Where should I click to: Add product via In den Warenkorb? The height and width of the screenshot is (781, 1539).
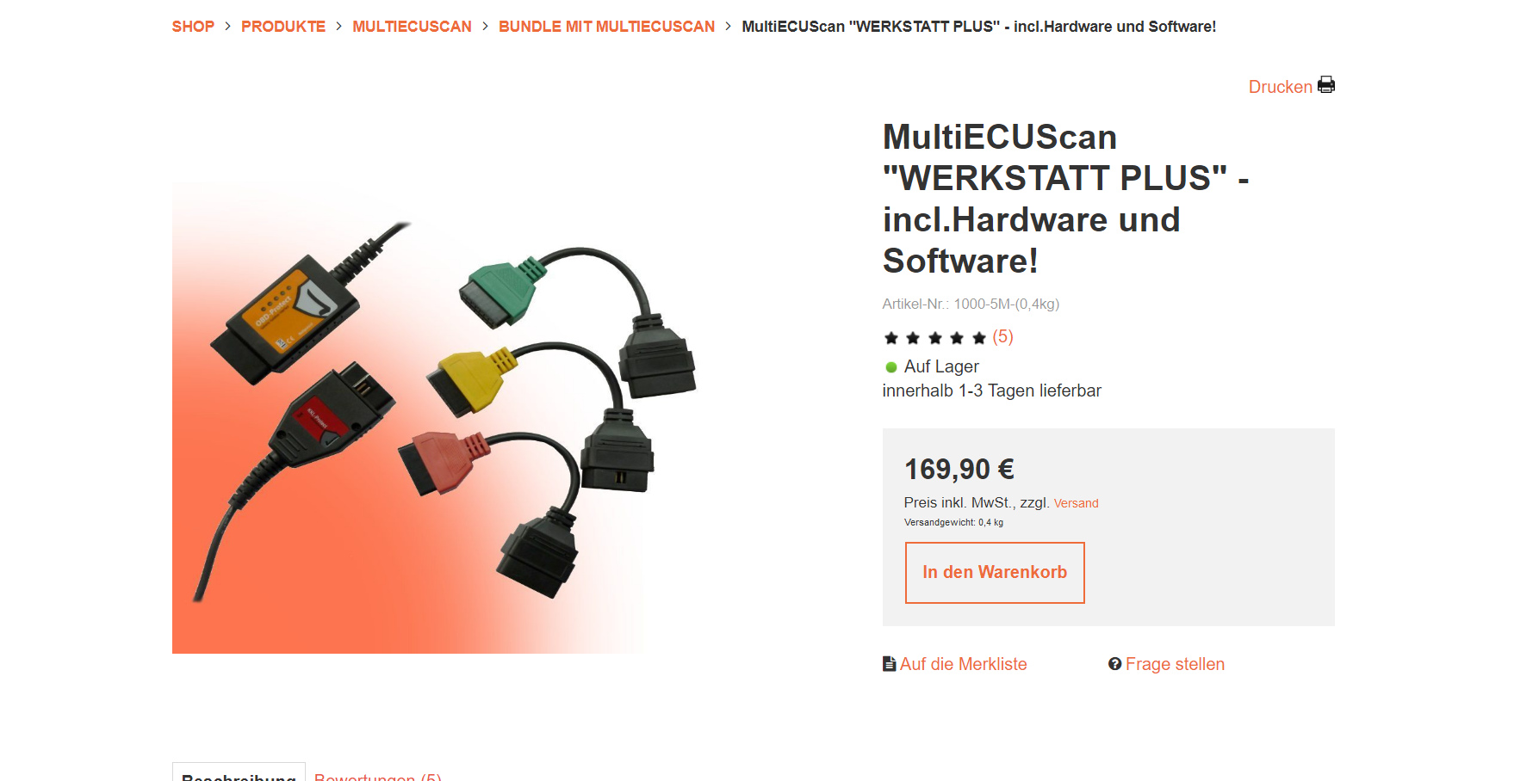pyautogui.click(x=995, y=573)
